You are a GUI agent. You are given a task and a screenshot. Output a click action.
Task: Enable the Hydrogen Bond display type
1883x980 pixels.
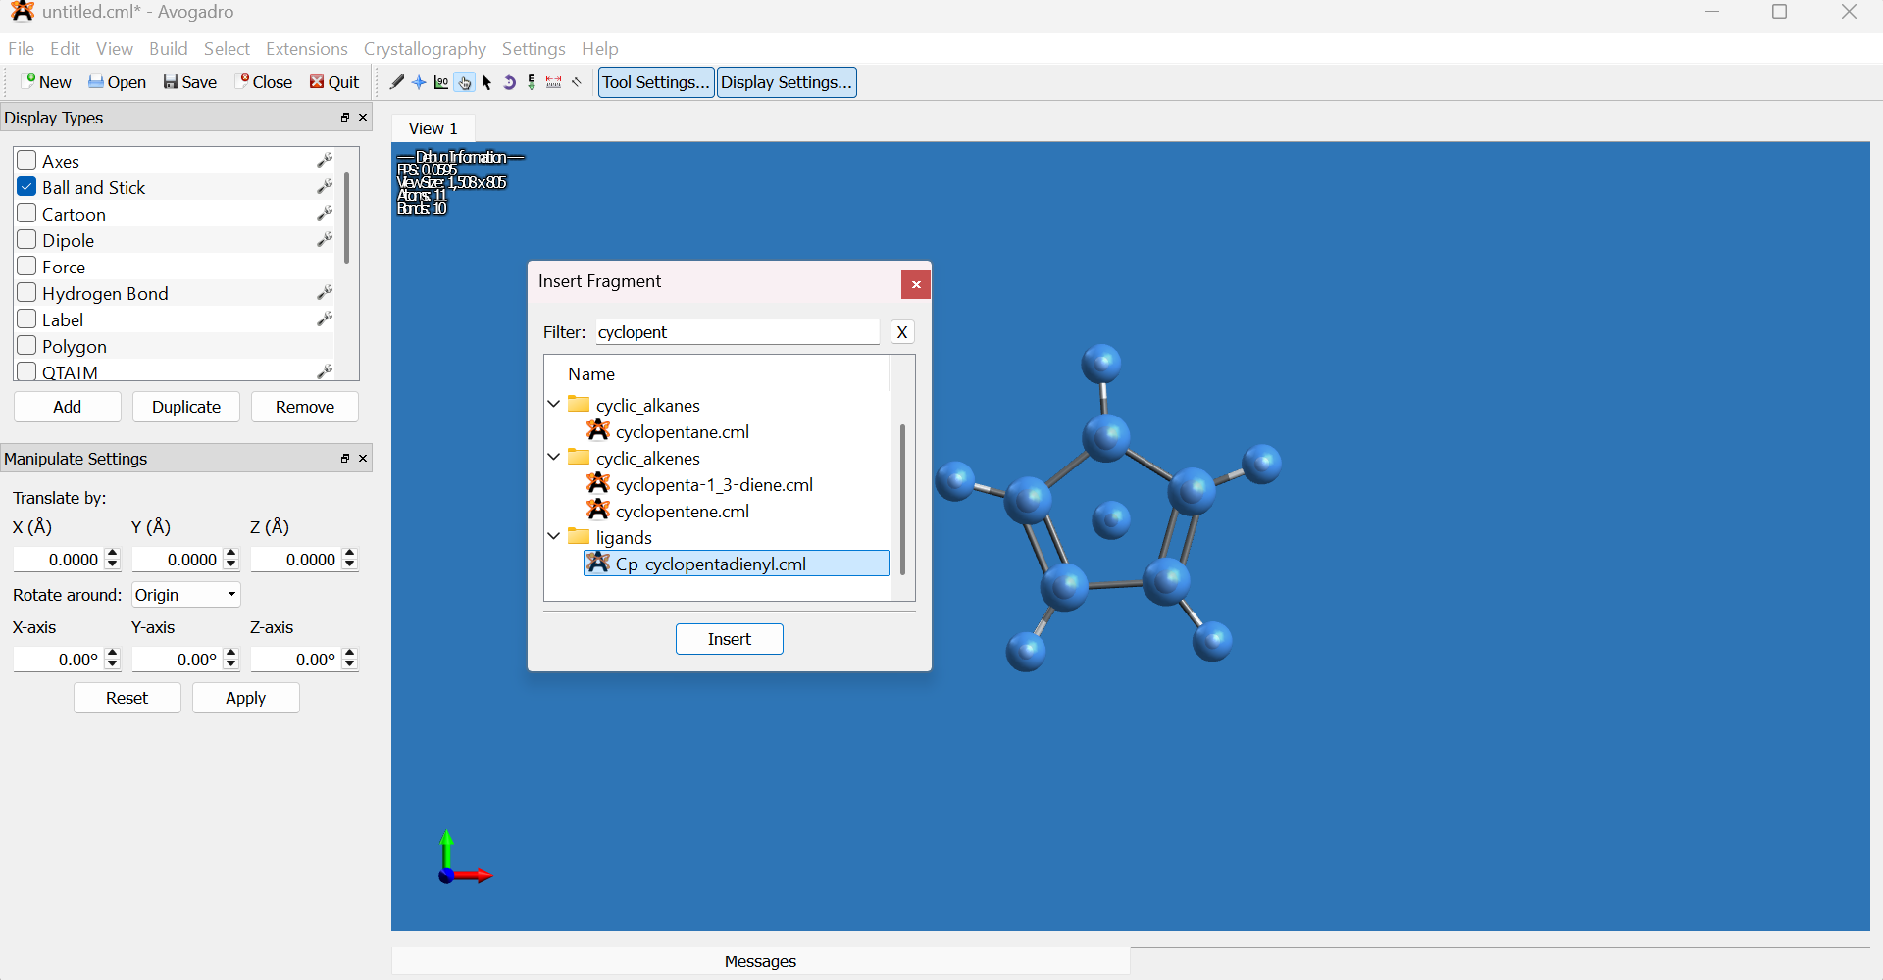(26, 293)
